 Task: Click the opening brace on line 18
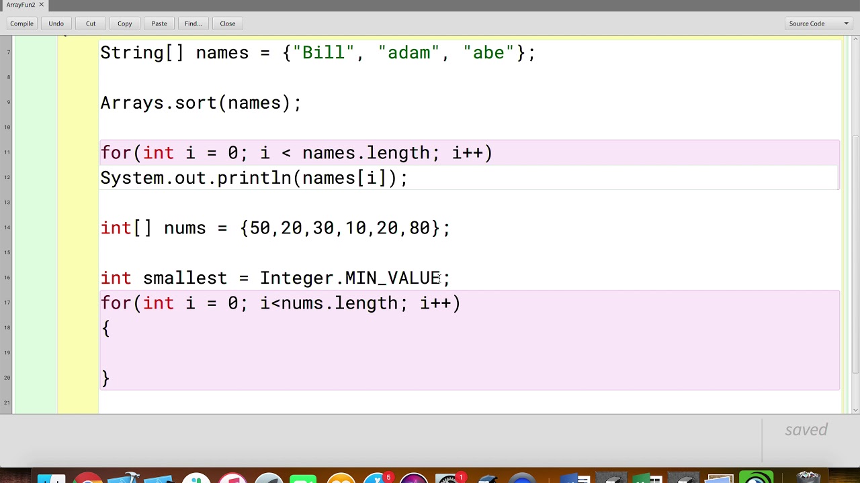point(105,328)
